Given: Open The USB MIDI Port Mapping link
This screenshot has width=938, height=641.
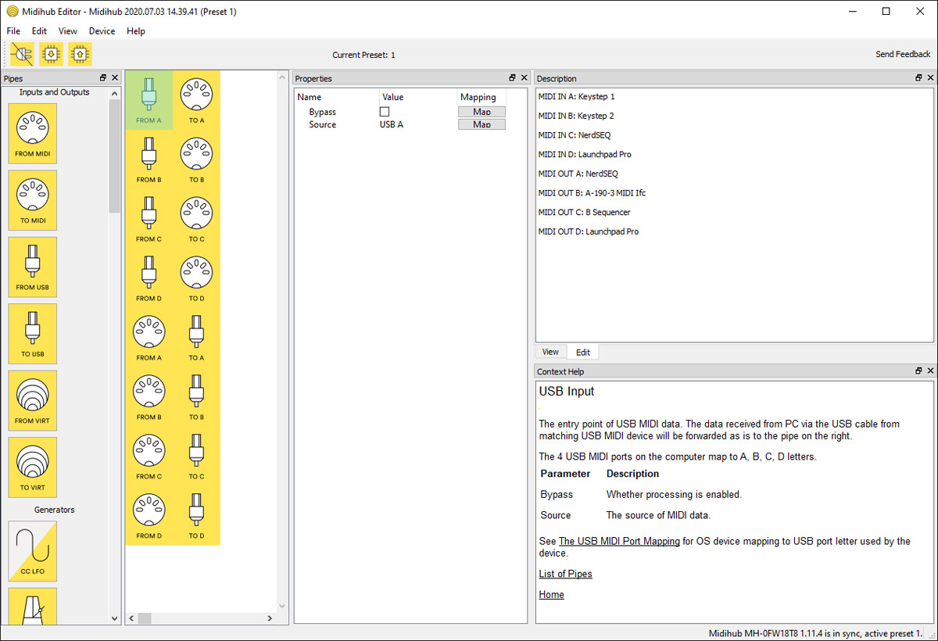Looking at the screenshot, I should [619, 541].
